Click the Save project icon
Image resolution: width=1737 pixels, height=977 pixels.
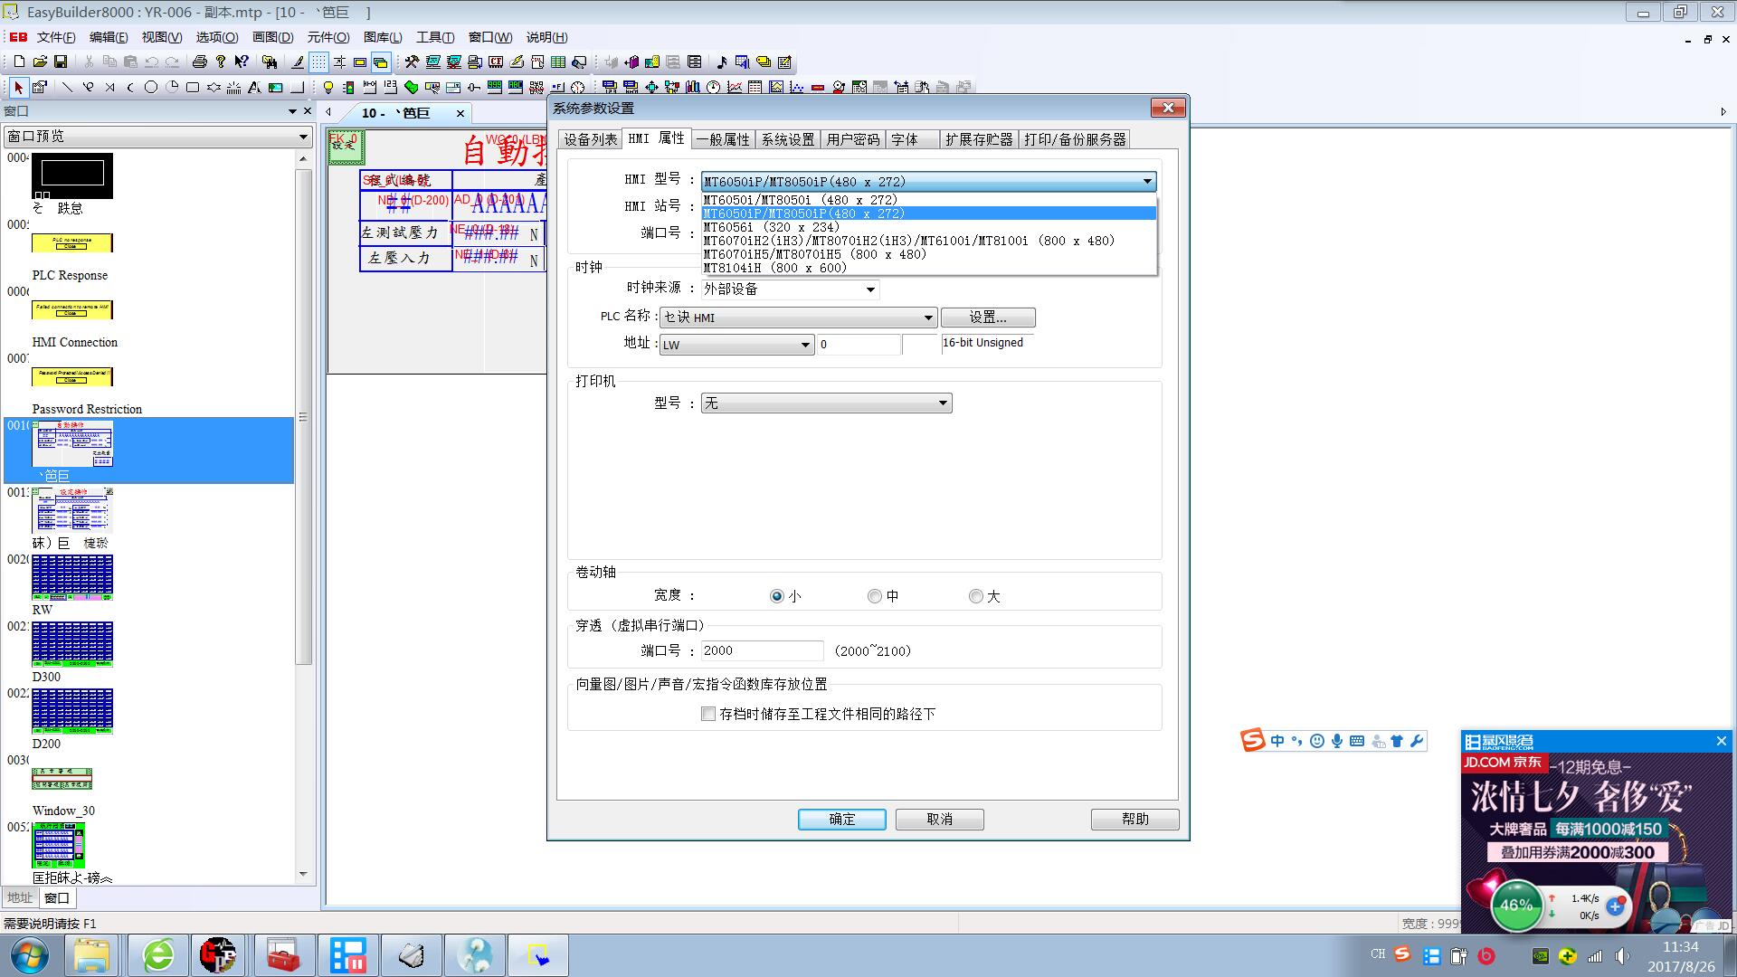(61, 62)
